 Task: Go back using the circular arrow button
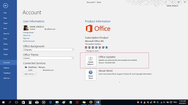(x=6, y=5)
